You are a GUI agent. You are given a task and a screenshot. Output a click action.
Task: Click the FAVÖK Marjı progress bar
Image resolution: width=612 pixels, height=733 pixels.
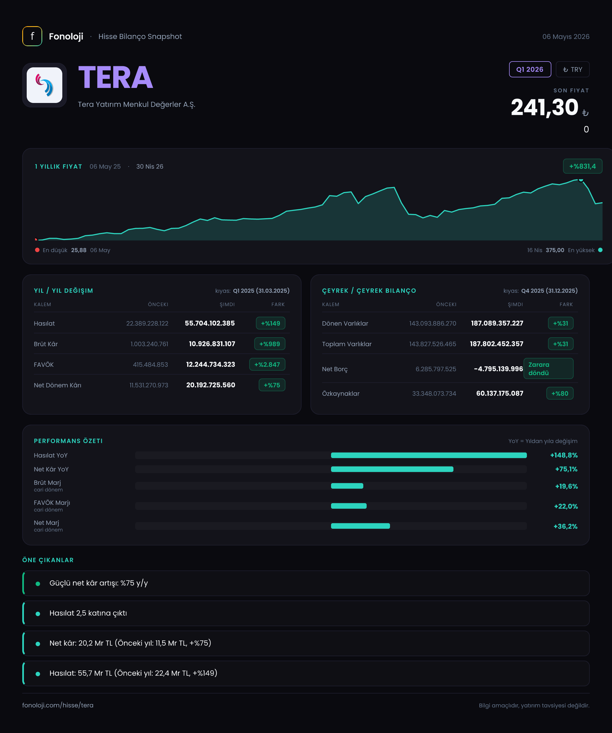click(331, 506)
